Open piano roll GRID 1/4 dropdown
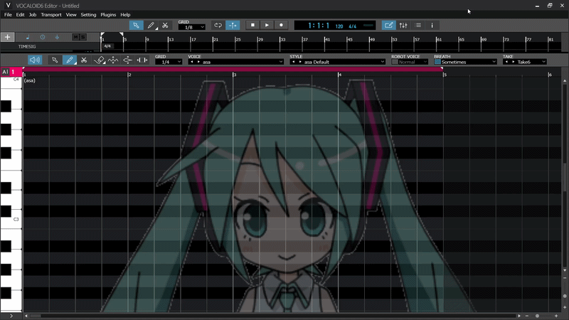 point(169,62)
